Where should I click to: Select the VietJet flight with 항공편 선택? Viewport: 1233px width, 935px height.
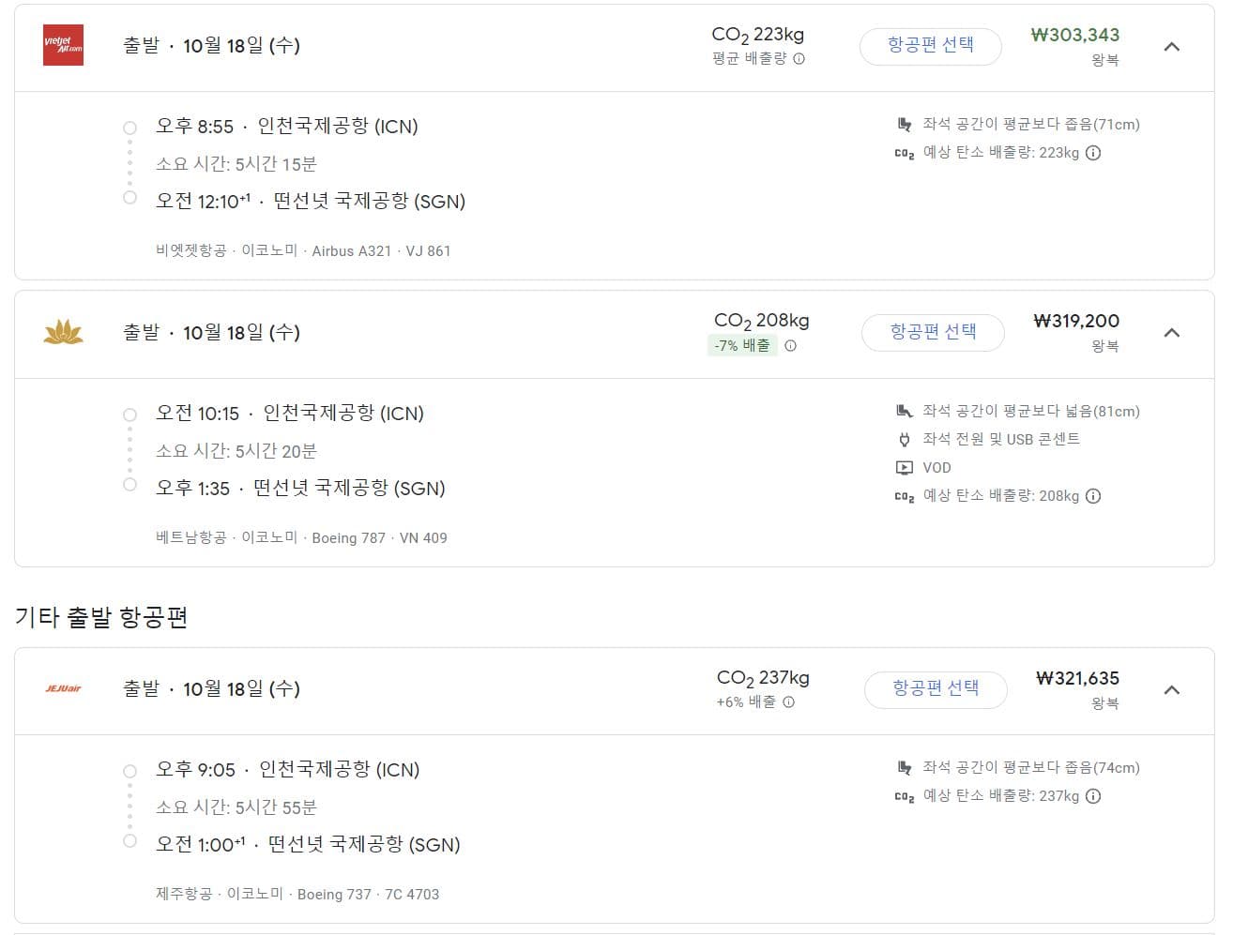click(x=930, y=46)
